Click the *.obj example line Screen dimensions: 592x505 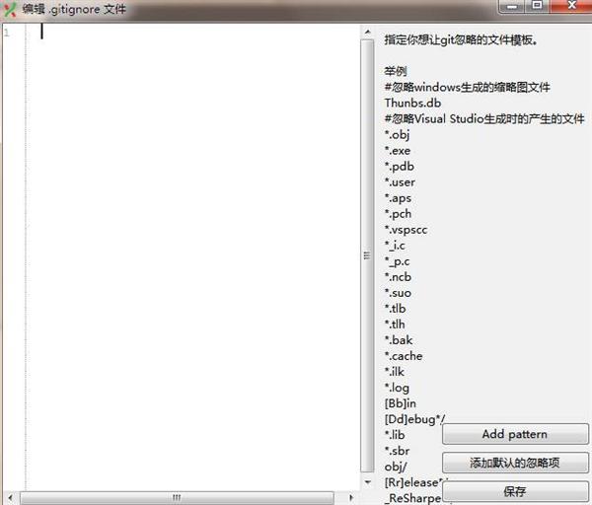tap(397, 135)
